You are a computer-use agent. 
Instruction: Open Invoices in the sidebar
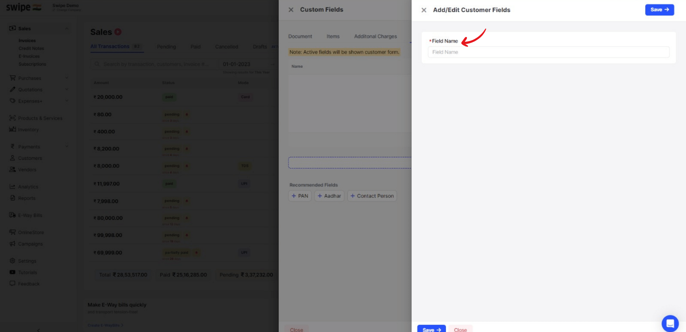[27, 41]
